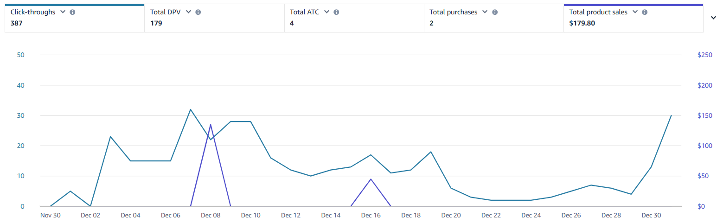Viewport: 723px width, 223px height.
Task: Select the Total product sales value $179.80
Action: click(582, 23)
